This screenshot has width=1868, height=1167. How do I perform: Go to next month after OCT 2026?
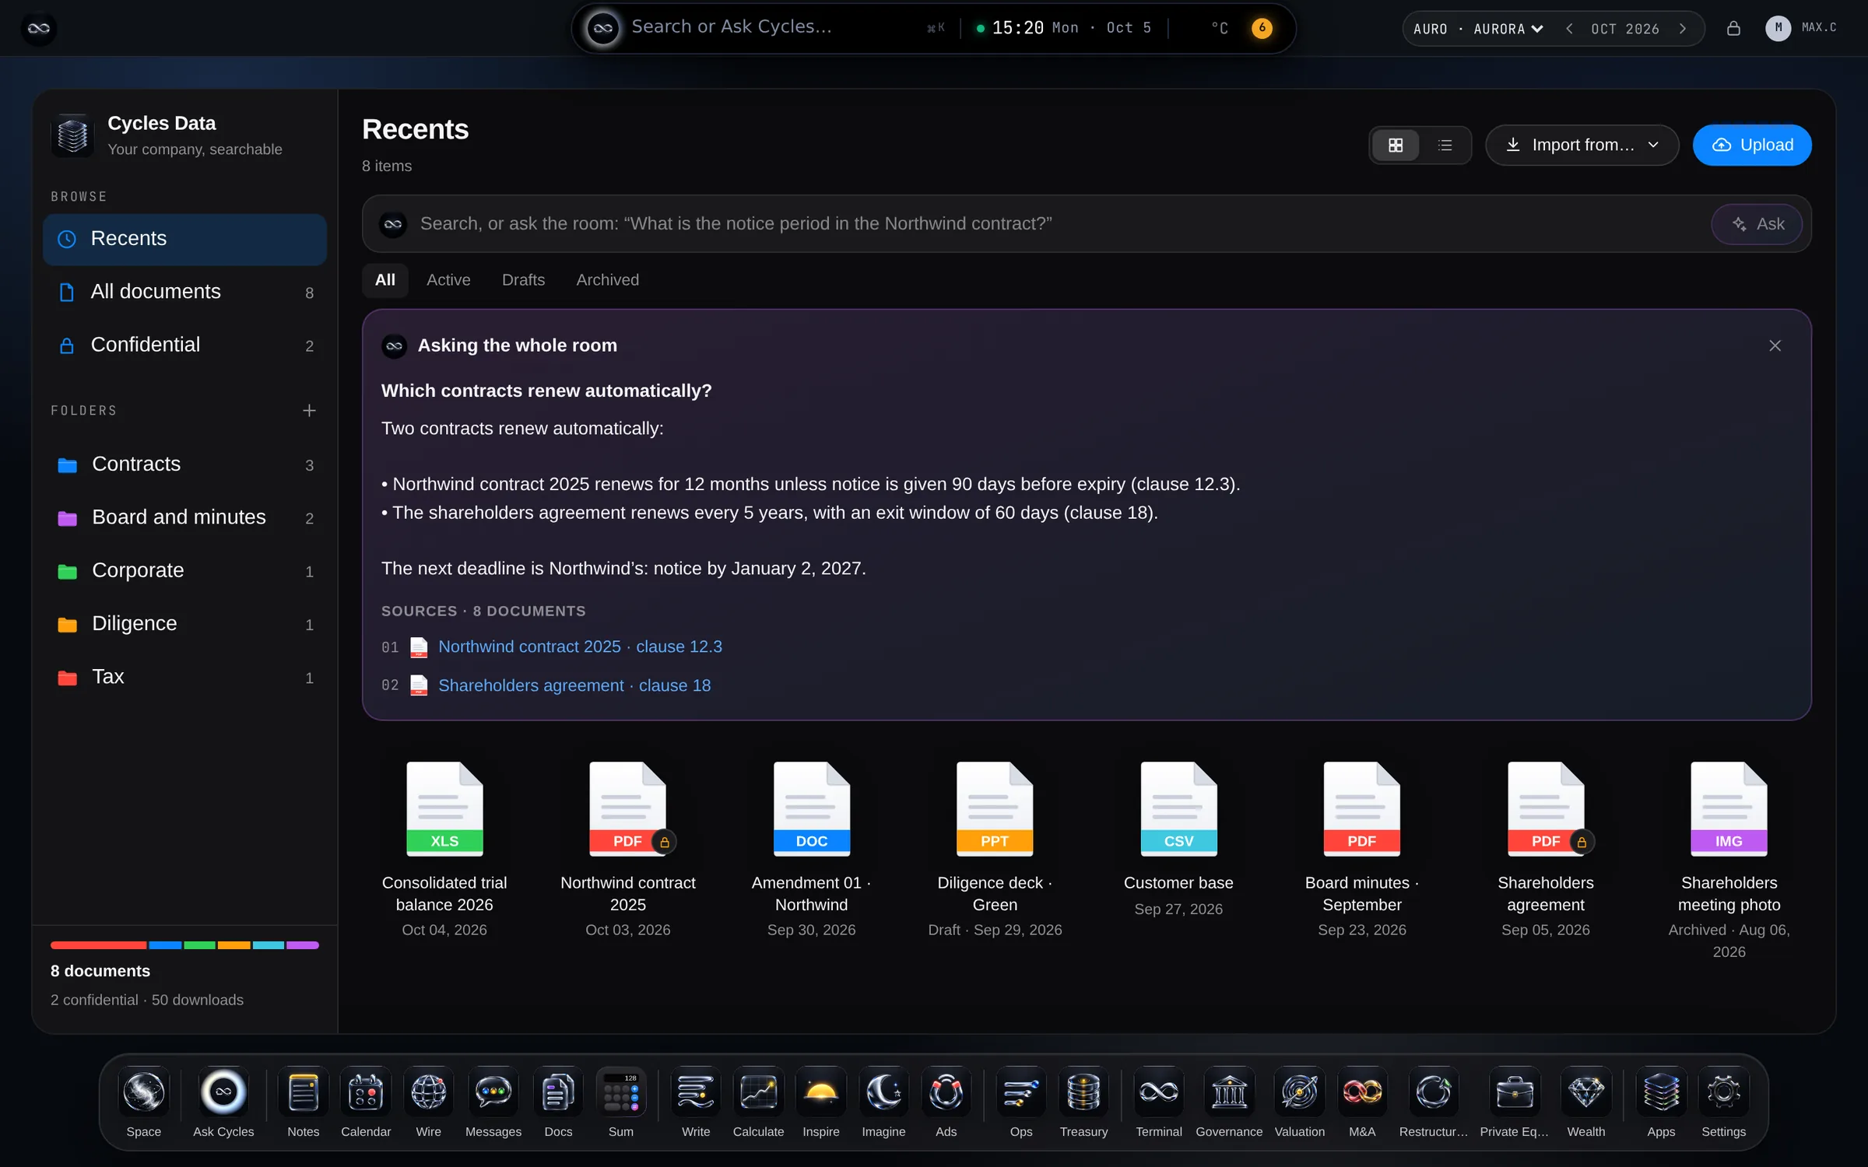1683,29
